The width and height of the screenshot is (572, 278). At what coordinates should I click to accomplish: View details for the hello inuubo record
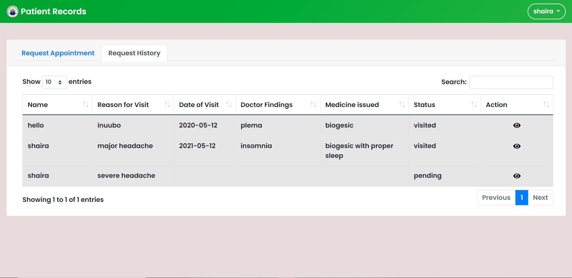click(x=517, y=125)
